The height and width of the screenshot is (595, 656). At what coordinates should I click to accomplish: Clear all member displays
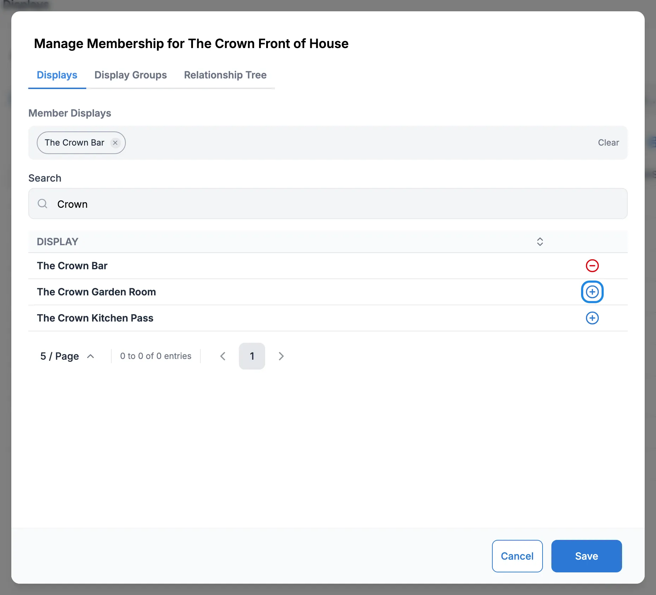(608, 143)
